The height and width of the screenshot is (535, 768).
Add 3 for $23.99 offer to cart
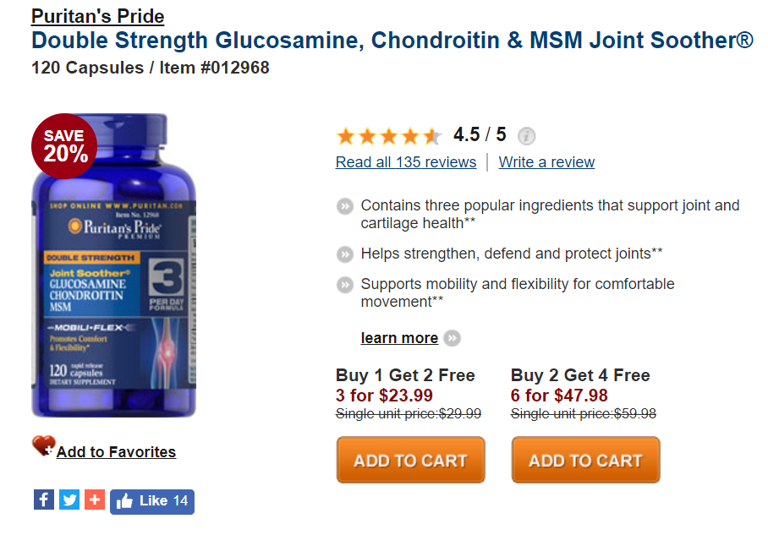click(410, 460)
